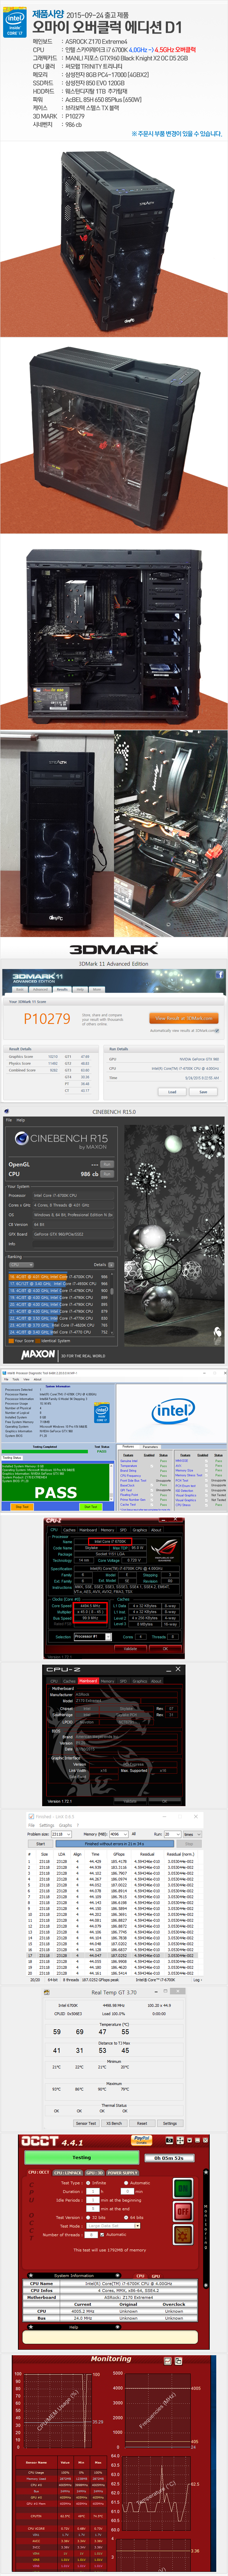Run the CPU test in Cinebench
The width and height of the screenshot is (228, 2576).
coord(107,1174)
